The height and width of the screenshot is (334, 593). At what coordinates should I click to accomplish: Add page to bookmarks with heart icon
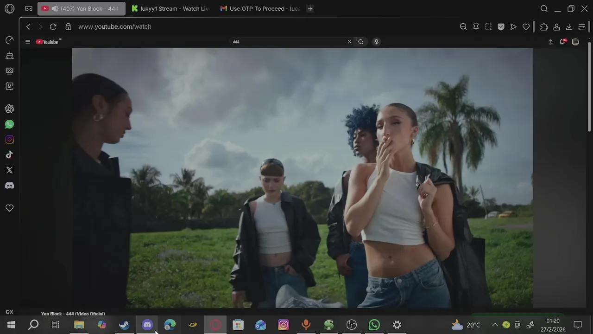pyautogui.click(x=526, y=27)
